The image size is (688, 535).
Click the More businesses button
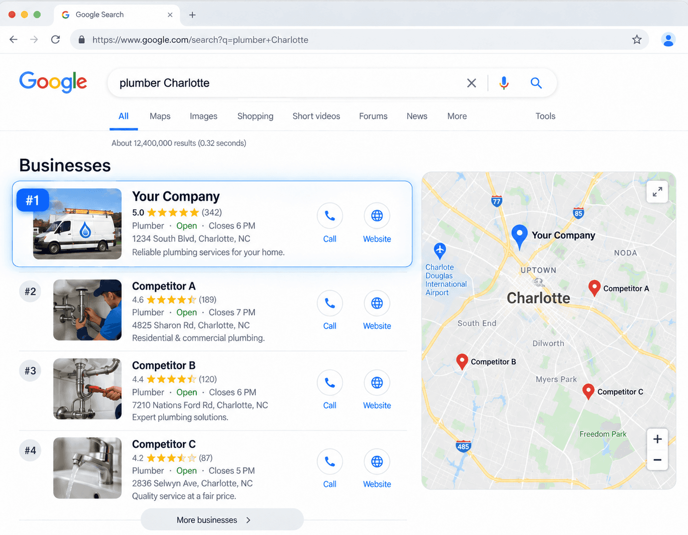tap(222, 519)
